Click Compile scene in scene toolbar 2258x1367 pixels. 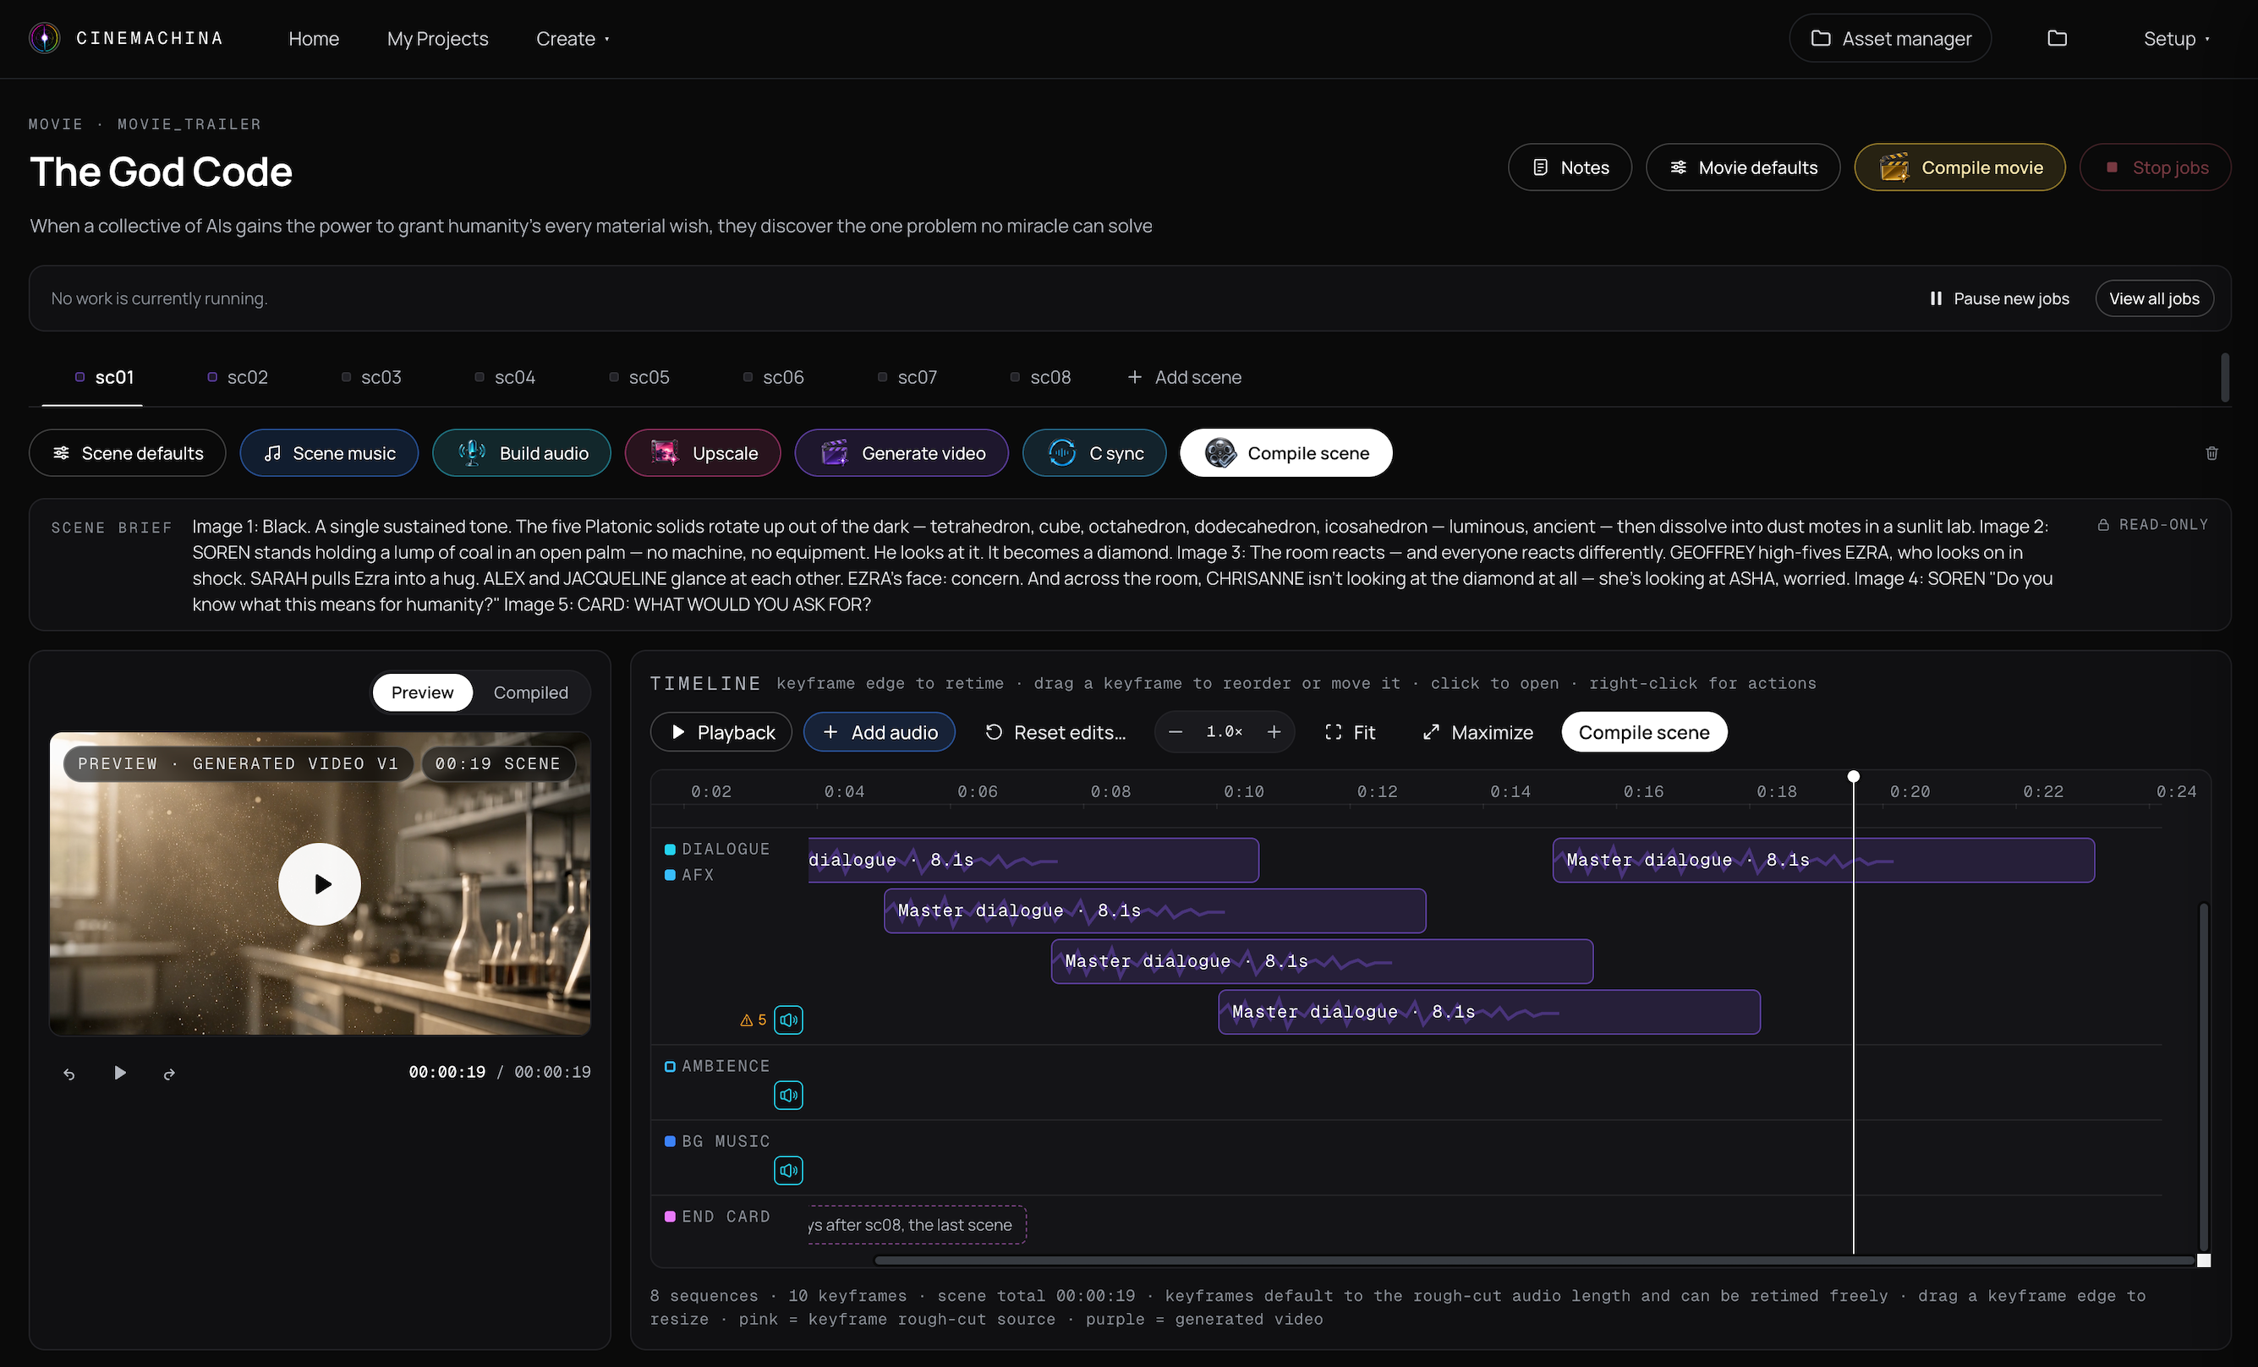[x=1285, y=453]
